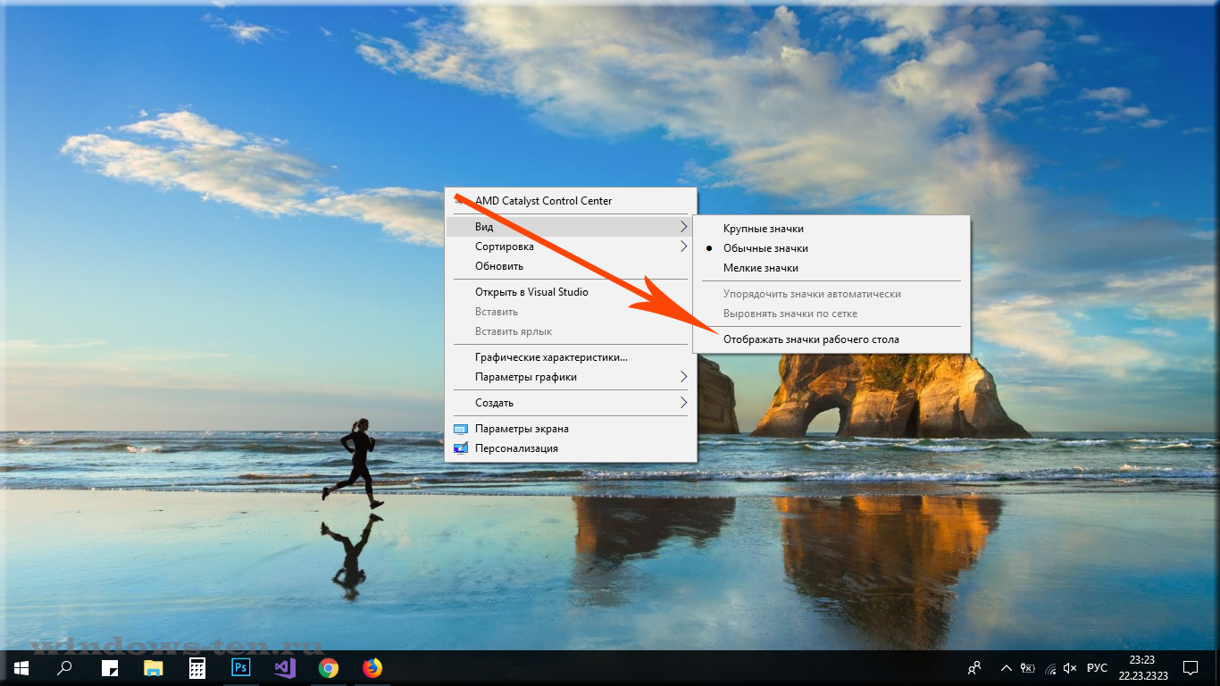Click the battery status icon

tap(1028, 667)
